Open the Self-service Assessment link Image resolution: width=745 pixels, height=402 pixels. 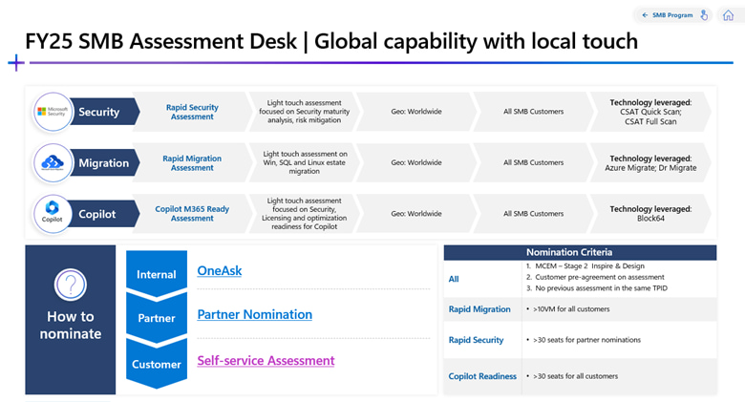click(x=266, y=361)
